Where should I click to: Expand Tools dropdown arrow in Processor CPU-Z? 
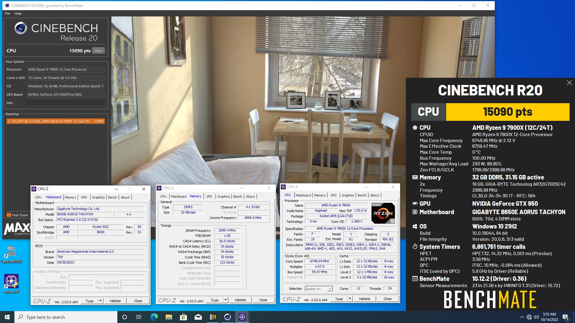pyautogui.click(x=350, y=299)
